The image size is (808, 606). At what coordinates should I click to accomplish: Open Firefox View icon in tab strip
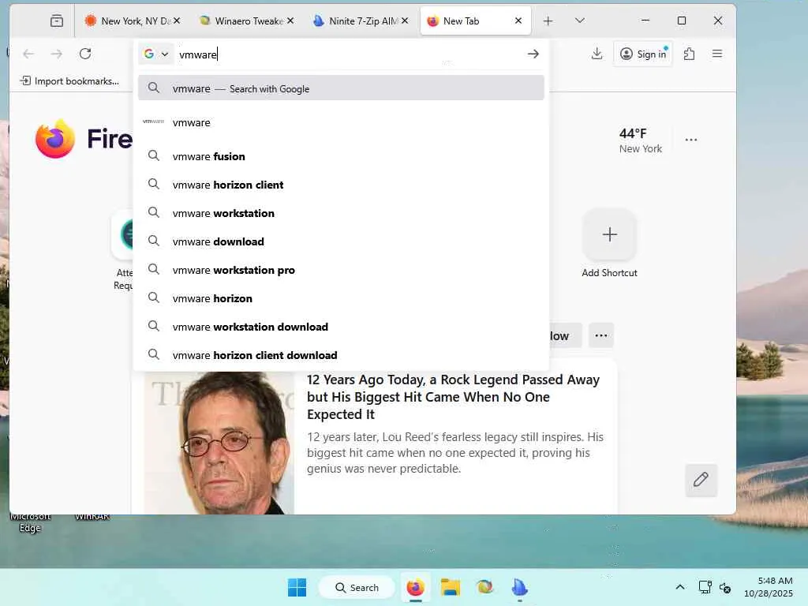[x=57, y=21]
